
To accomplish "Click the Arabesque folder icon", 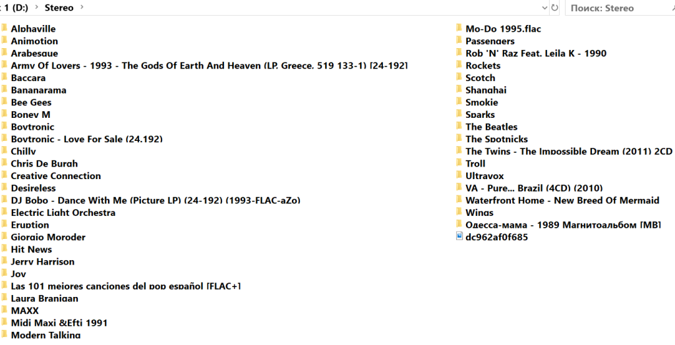I will pos(4,53).
